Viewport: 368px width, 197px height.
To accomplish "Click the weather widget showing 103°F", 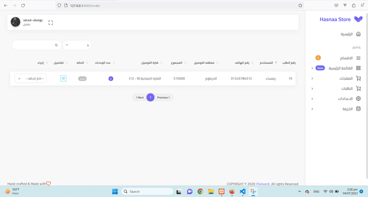I will point(12,191).
